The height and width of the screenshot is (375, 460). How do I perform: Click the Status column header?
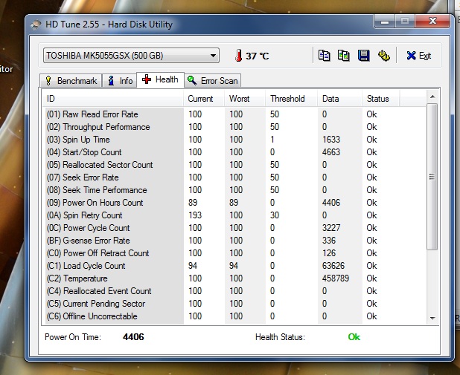[x=380, y=99]
